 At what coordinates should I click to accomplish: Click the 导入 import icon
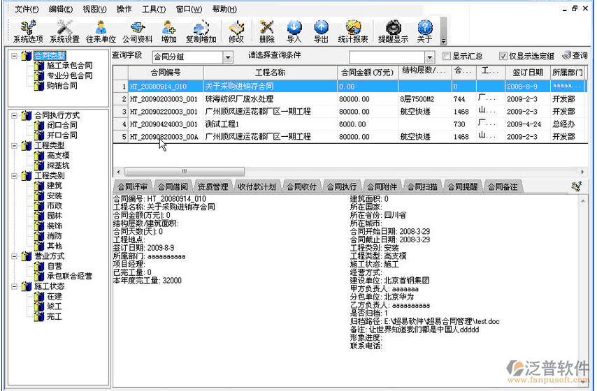294,28
